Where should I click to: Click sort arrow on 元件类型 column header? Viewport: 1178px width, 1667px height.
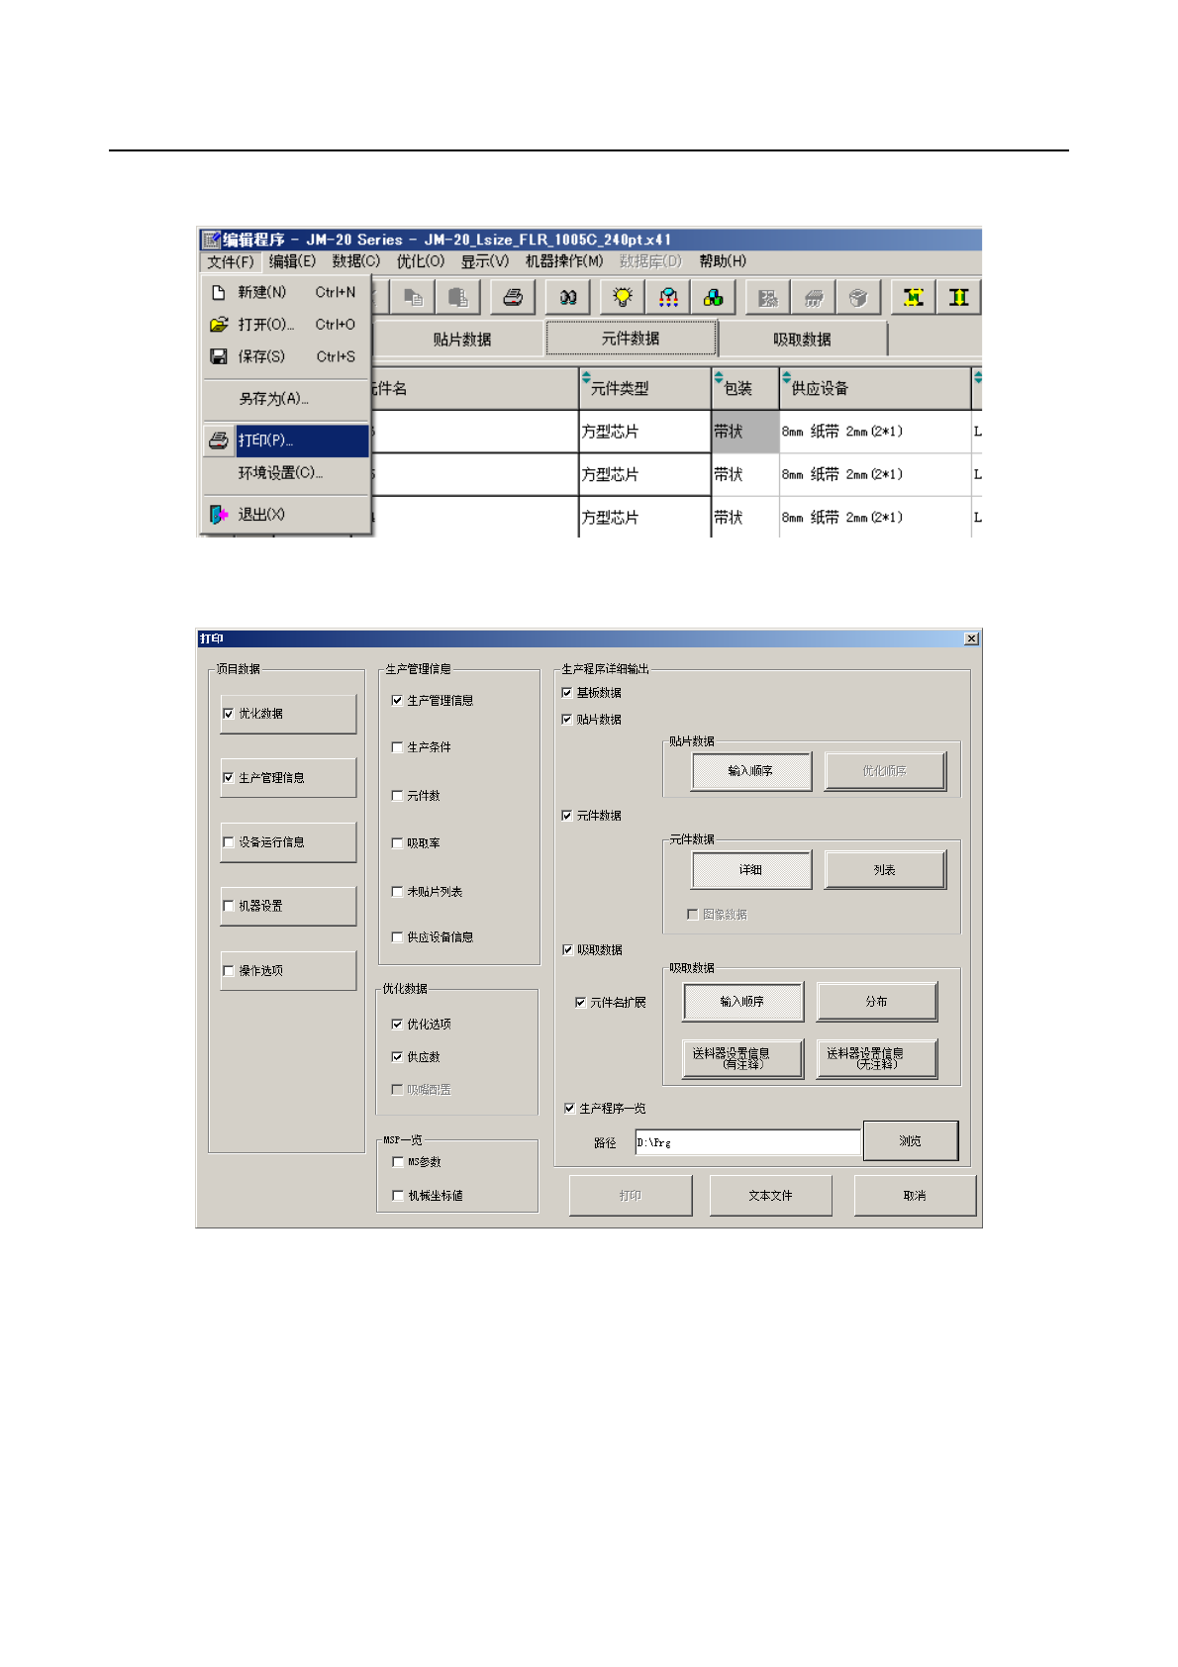pos(586,377)
